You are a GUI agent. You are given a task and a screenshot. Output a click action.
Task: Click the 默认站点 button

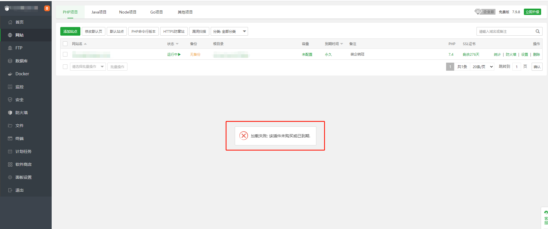117,31
